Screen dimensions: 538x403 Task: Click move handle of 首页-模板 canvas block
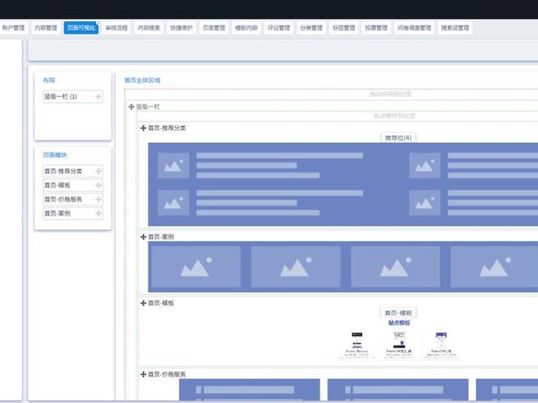pos(143,303)
